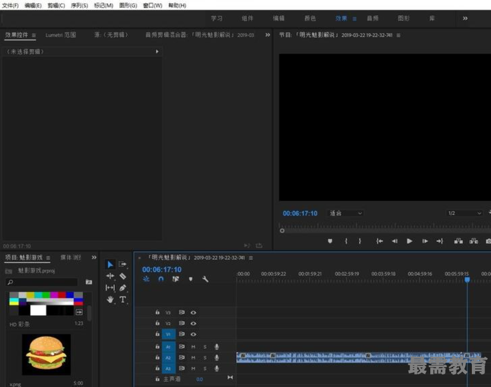491x387 pixels.
Task: Expand workspace overflow chevron at top
Action: coord(465,19)
